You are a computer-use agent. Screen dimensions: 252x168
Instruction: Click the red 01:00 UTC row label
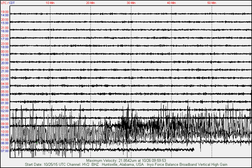tap(5, 60)
